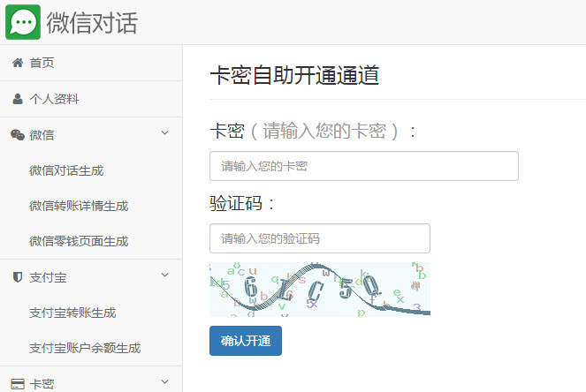Screen dimensions: 586x392
Task: Select 支付宝账户余额生成 in sidebar
Action: (x=85, y=348)
